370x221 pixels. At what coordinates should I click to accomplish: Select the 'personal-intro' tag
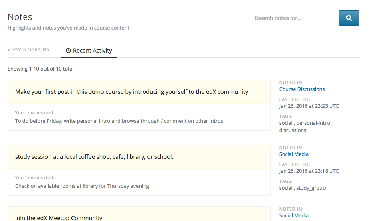314,123
